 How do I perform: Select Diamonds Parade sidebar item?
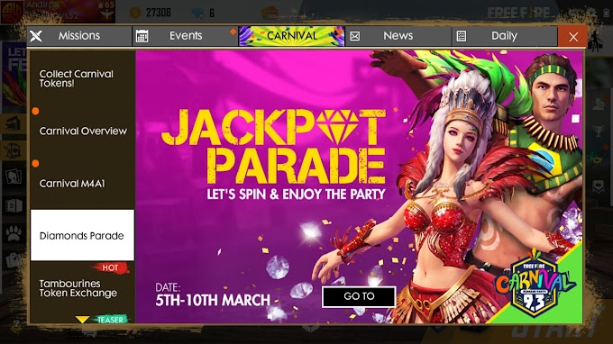(x=83, y=235)
